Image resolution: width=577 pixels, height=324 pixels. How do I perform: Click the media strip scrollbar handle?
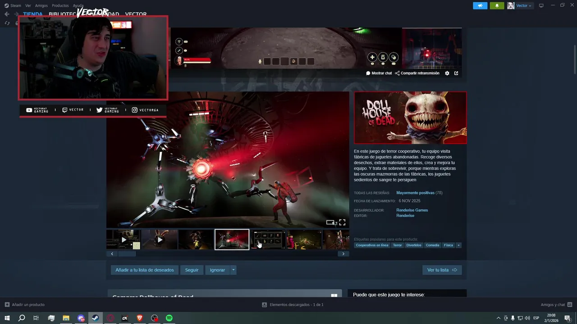[127, 254]
